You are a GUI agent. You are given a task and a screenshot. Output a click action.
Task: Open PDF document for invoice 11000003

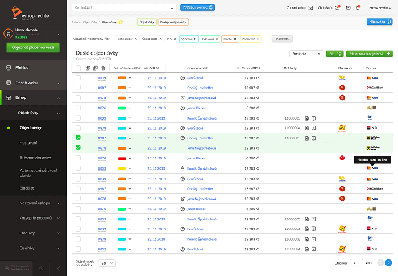point(306,138)
